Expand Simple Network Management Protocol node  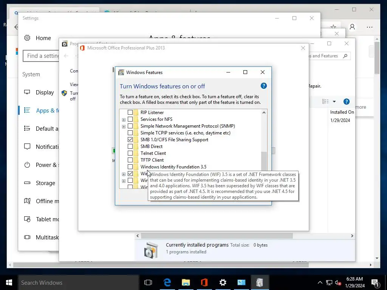(124, 126)
